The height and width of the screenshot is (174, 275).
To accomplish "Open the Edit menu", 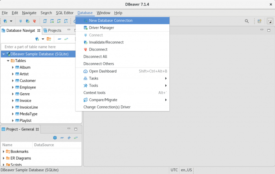I will (15, 13).
